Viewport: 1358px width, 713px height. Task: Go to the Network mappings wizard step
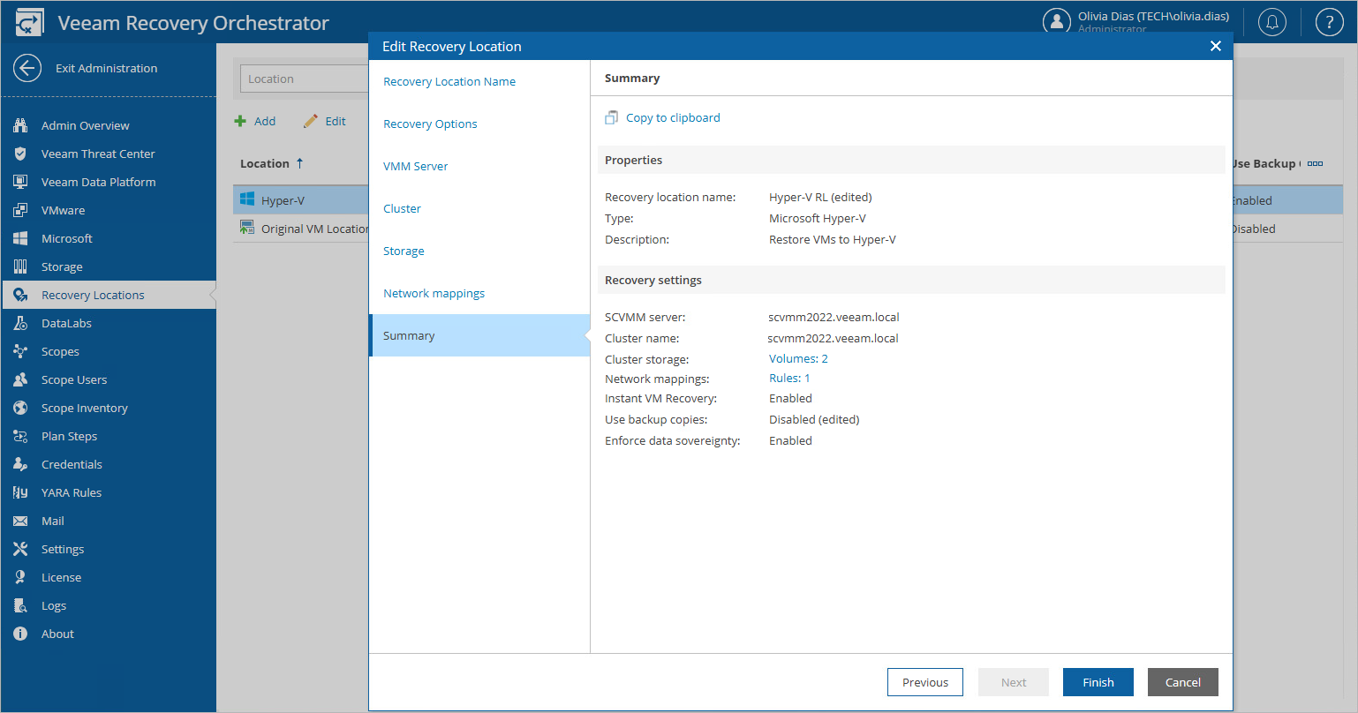coord(434,293)
